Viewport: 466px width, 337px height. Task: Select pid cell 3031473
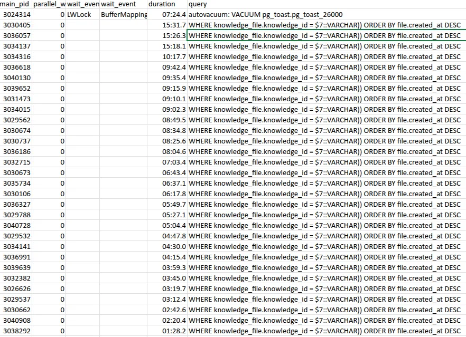(x=16, y=99)
